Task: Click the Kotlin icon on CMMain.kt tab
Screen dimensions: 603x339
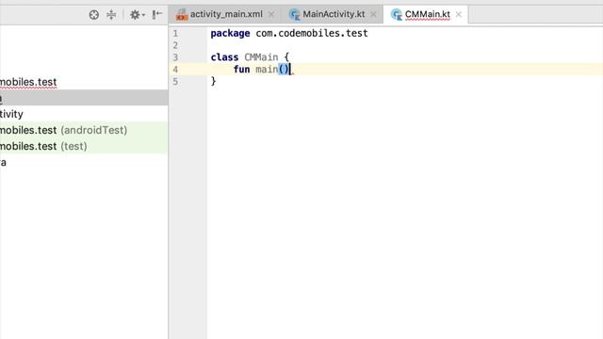Action: click(x=396, y=15)
